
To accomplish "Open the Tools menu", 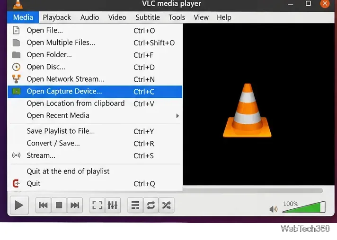I will point(177,17).
